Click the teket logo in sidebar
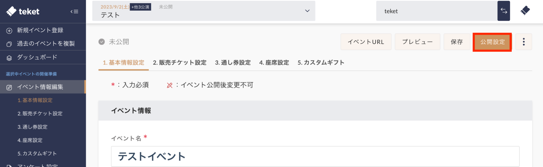The image size is (543, 167). (x=23, y=11)
